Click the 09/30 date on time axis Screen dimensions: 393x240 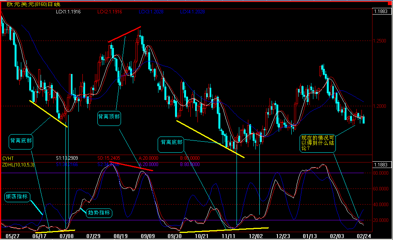(x=175, y=236)
